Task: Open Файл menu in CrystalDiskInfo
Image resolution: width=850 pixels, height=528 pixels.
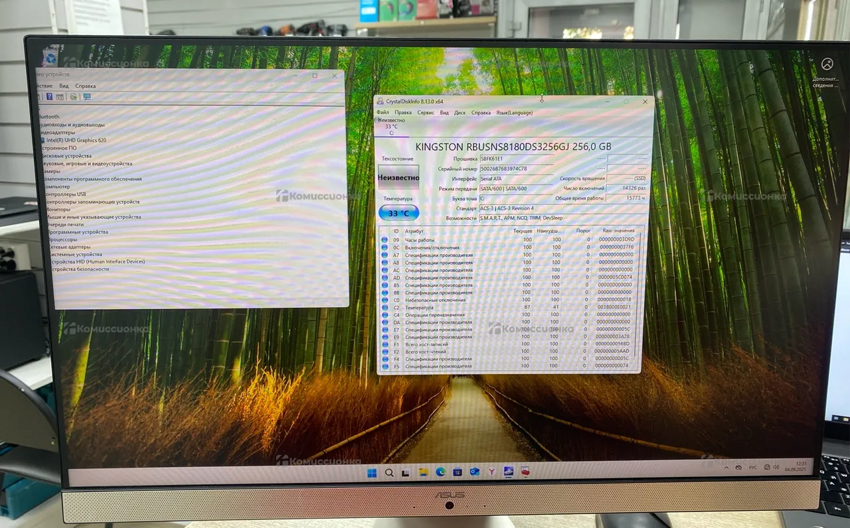Action: click(x=382, y=113)
